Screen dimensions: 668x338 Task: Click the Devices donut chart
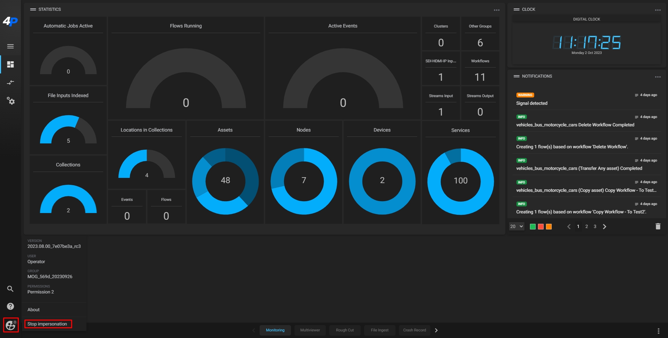382,181
